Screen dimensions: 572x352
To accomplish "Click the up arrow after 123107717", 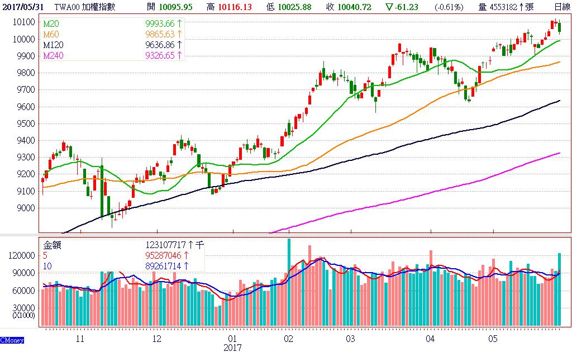I will coord(190,245).
